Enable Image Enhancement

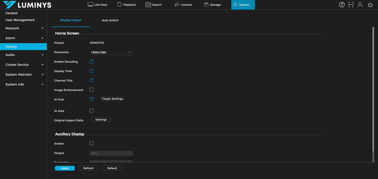(x=91, y=89)
